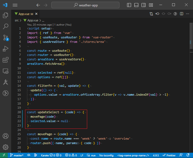Click 'updateSelect' on line 20
Image resolution: width=193 pixels, height=158 pixels.
click(48, 112)
